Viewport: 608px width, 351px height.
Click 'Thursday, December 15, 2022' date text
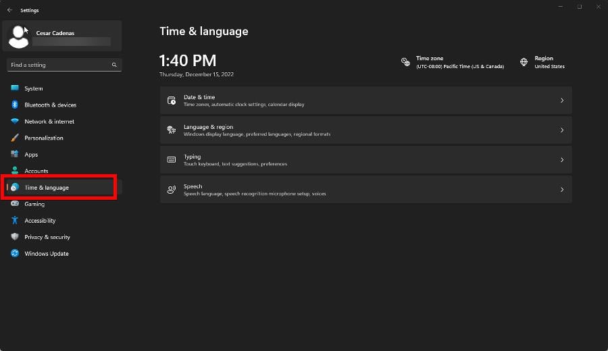197,74
